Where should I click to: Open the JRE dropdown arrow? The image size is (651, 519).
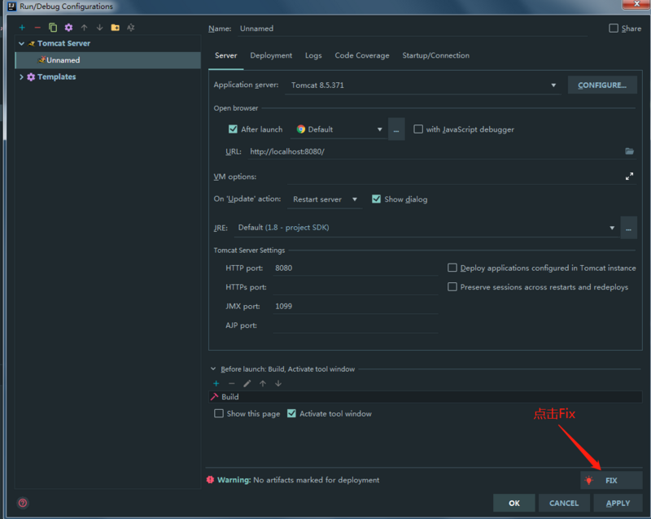[612, 228]
